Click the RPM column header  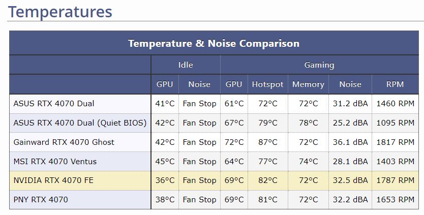coord(395,84)
